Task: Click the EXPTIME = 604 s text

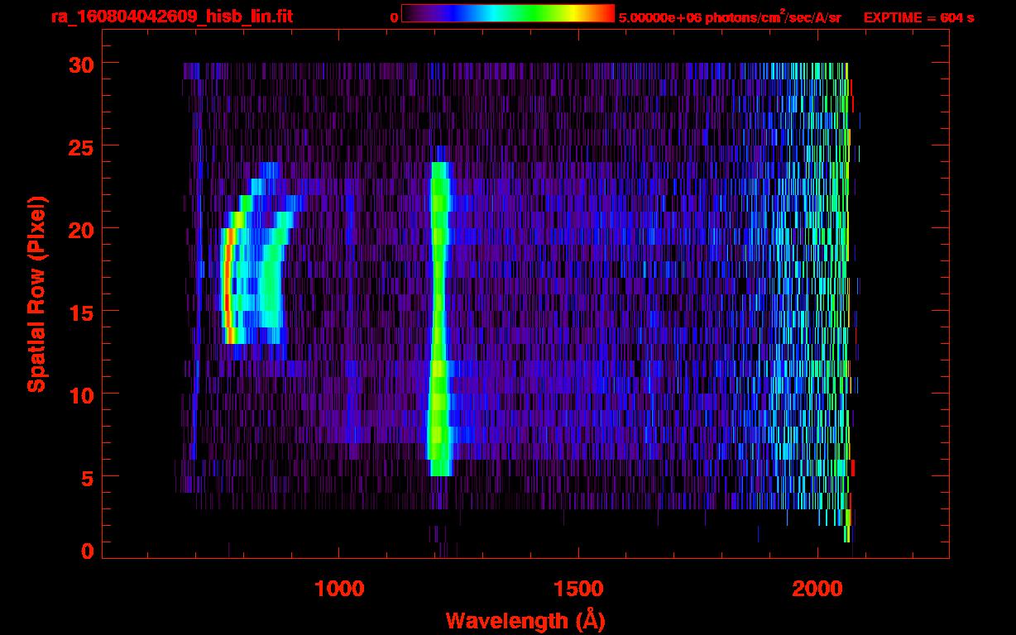Action: tap(918, 17)
